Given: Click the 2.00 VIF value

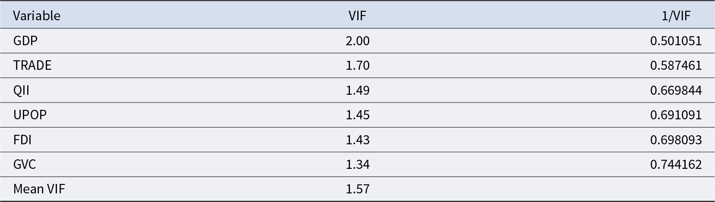Looking at the screenshot, I should point(358,41).
